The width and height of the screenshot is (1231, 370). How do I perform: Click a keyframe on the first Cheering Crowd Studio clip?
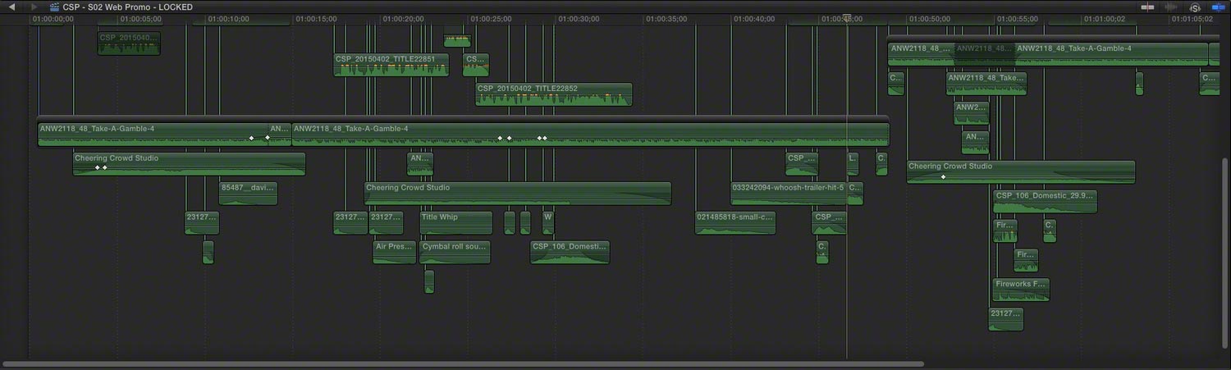(98, 167)
